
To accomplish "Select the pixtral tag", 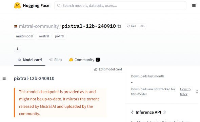I will pos(60,36).
